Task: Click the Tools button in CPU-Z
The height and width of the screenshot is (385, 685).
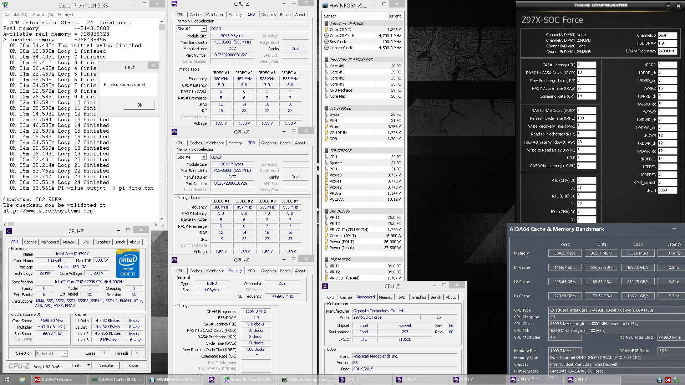Action: coord(76,365)
